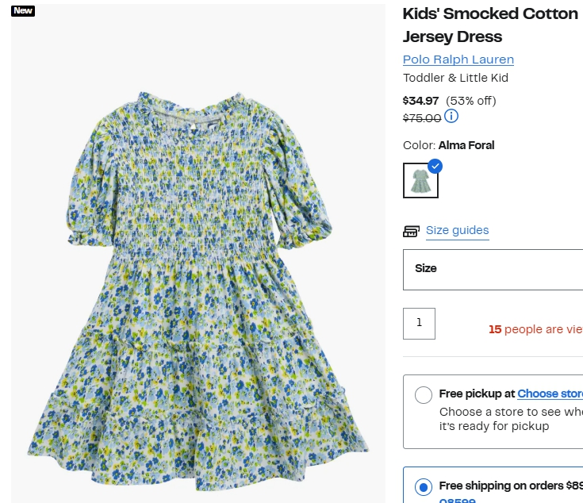Select the Free pickup radio button

click(424, 394)
